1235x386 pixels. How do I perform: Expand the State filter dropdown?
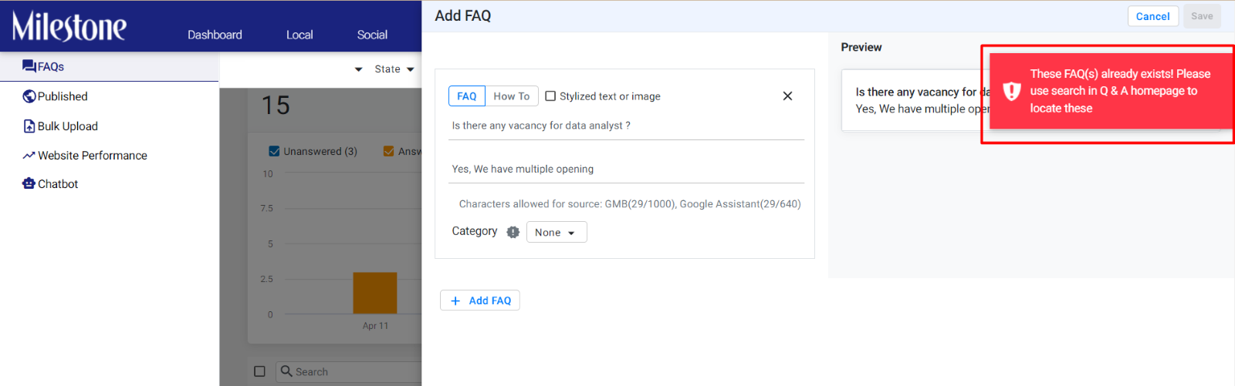coord(394,69)
